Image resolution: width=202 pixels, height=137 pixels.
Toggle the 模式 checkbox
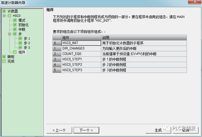(15, 20)
